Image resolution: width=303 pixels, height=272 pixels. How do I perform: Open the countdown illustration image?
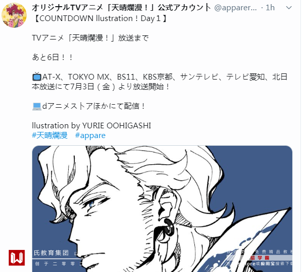[162, 209]
